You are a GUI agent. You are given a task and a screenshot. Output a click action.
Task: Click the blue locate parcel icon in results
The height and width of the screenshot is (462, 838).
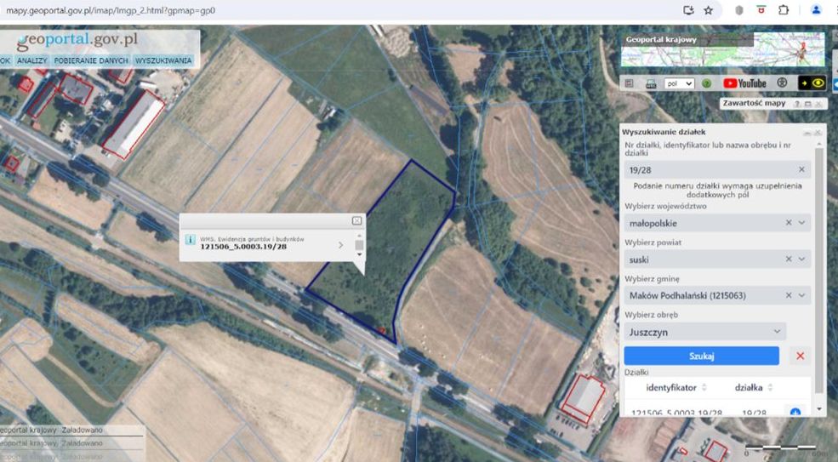point(795,413)
